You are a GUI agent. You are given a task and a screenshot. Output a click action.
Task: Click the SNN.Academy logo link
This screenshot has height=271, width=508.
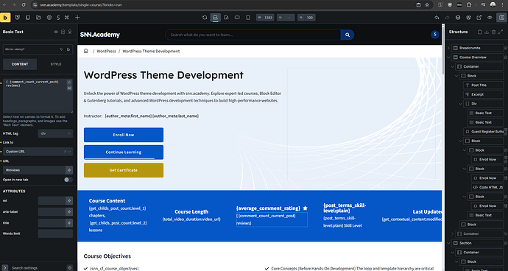click(100, 35)
